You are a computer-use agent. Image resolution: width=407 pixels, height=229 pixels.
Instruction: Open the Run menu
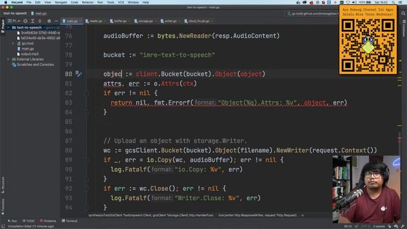(x=100, y=3)
